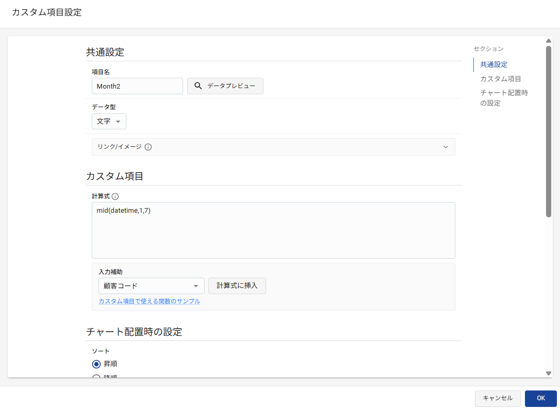The height and width of the screenshot is (409, 560).
Task: Click the キャンセル button
Action: pyautogui.click(x=497, y=398)
